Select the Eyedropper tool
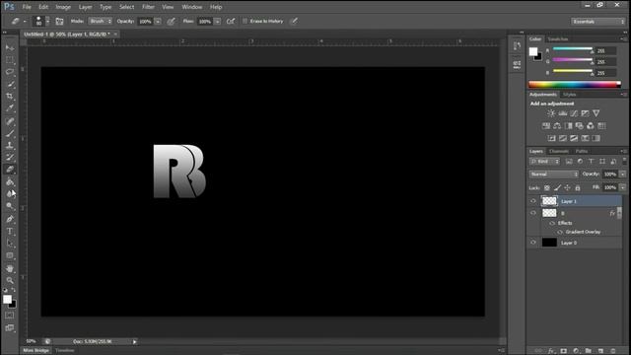This screenshot has width=631, height=355. [x=10, y=108]
